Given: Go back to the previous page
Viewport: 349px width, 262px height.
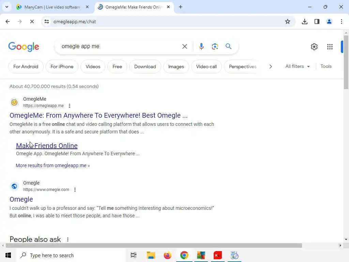Looking at the screenshot, I should [7, 21].
